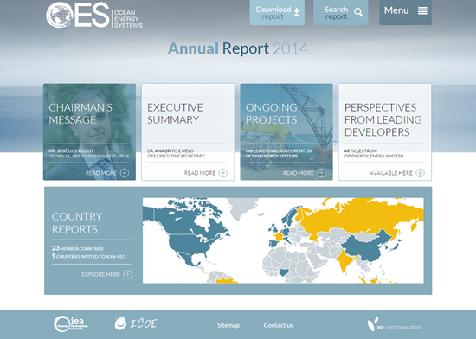Expand the Menu button
This screenshot has height=339, width=476.
[x=406, y=12]
